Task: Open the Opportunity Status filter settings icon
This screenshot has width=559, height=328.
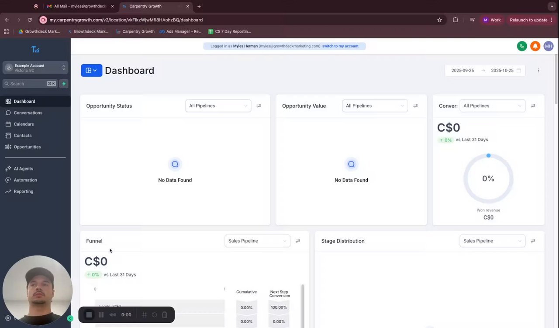Action: click(259, 106)
